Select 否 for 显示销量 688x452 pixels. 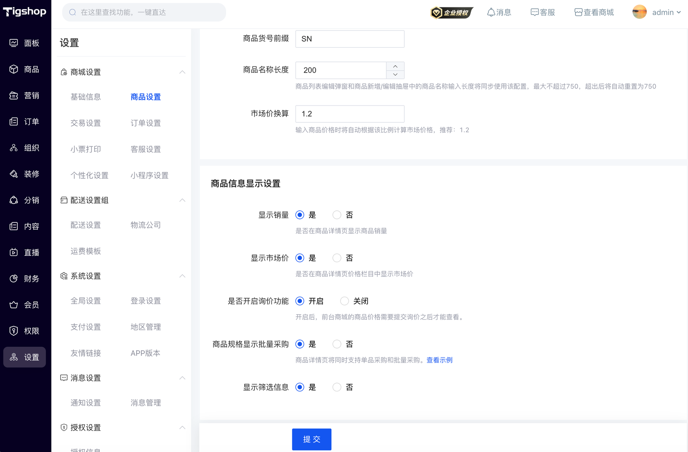337,215
